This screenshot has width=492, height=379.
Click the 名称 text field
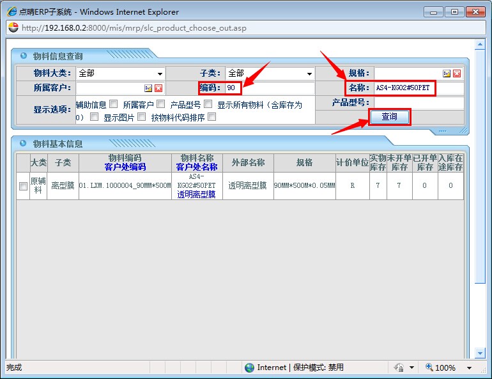point(404,88)
